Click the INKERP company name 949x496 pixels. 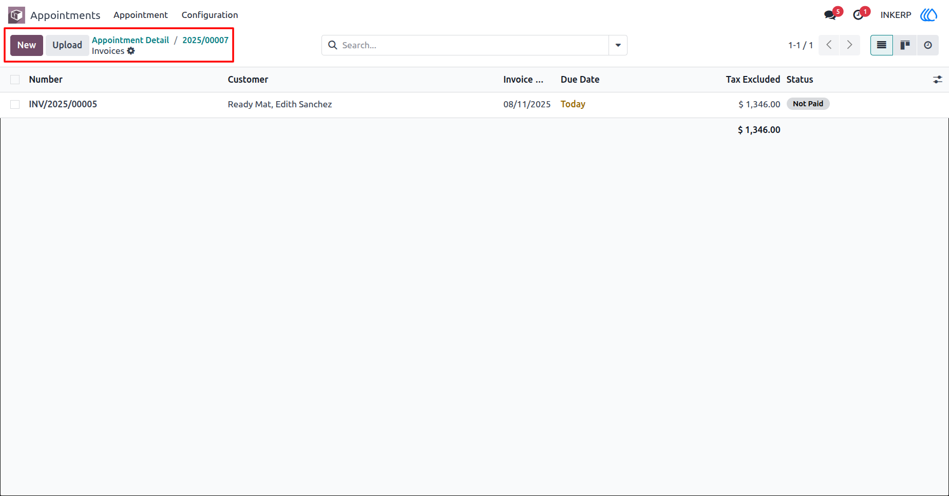896,15
